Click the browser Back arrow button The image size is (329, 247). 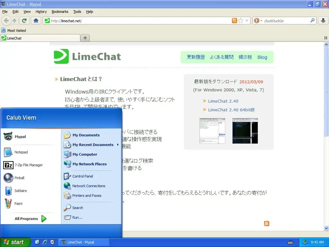coord(6,21)
